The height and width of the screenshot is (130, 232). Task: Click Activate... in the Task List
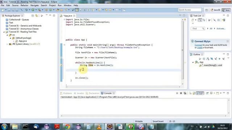[x=221, y=29]
